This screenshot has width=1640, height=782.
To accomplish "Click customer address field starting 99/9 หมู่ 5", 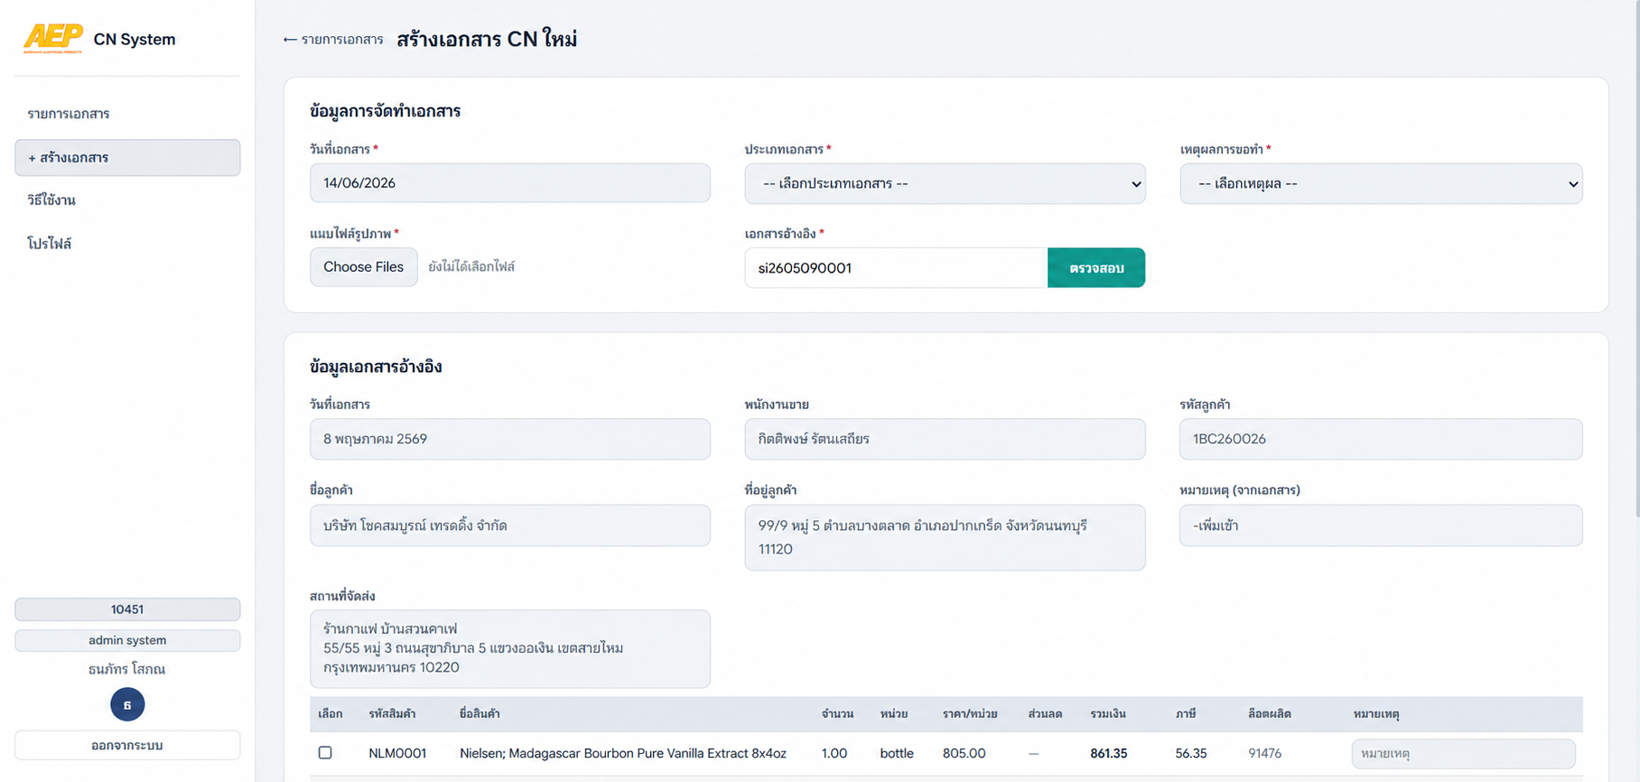I will pyautogui.click(x=945, y=537).
